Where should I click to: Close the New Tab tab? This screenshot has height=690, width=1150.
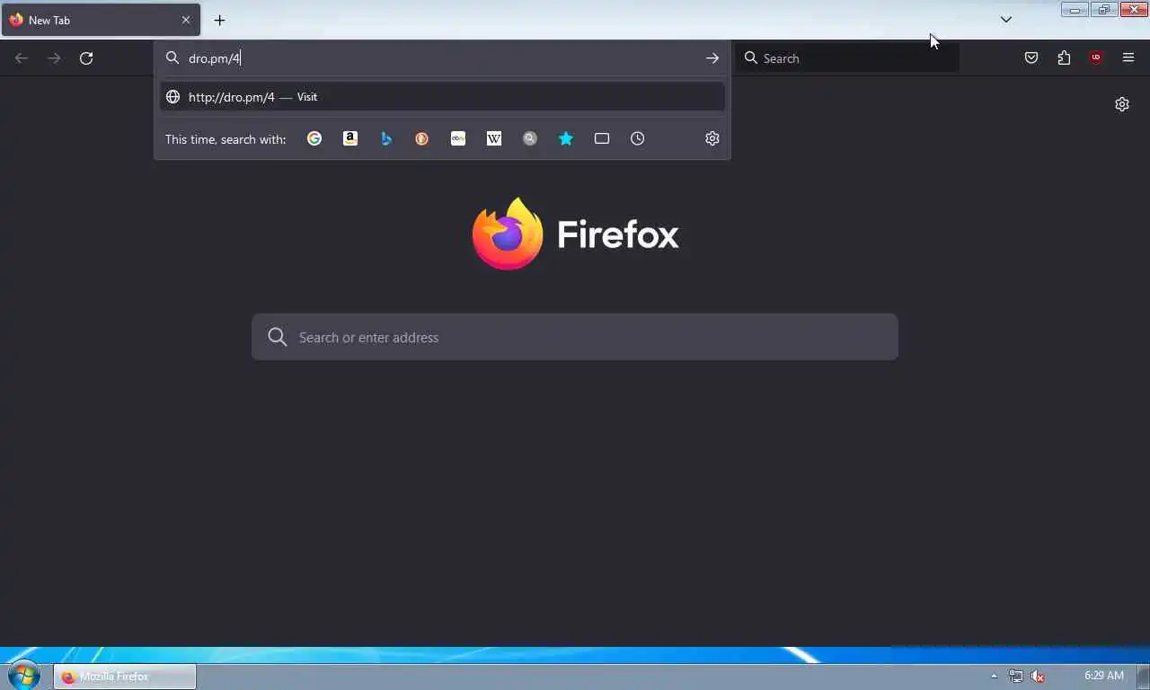click(186, 20)
